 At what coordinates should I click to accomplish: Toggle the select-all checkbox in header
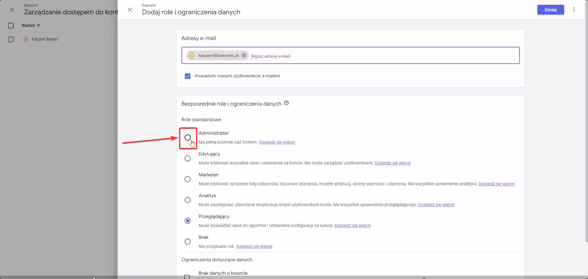11,26
